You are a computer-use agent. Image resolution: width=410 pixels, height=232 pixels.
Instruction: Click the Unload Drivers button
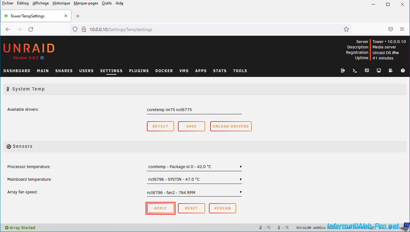point(231,126)
